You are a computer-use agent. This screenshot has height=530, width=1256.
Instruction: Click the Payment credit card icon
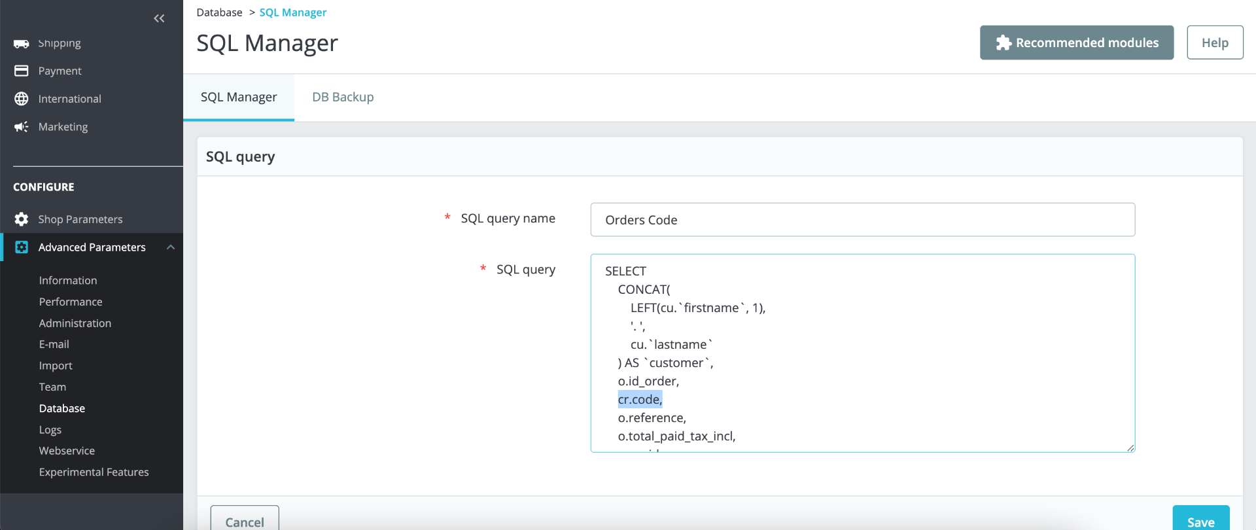tap(22, 71)
